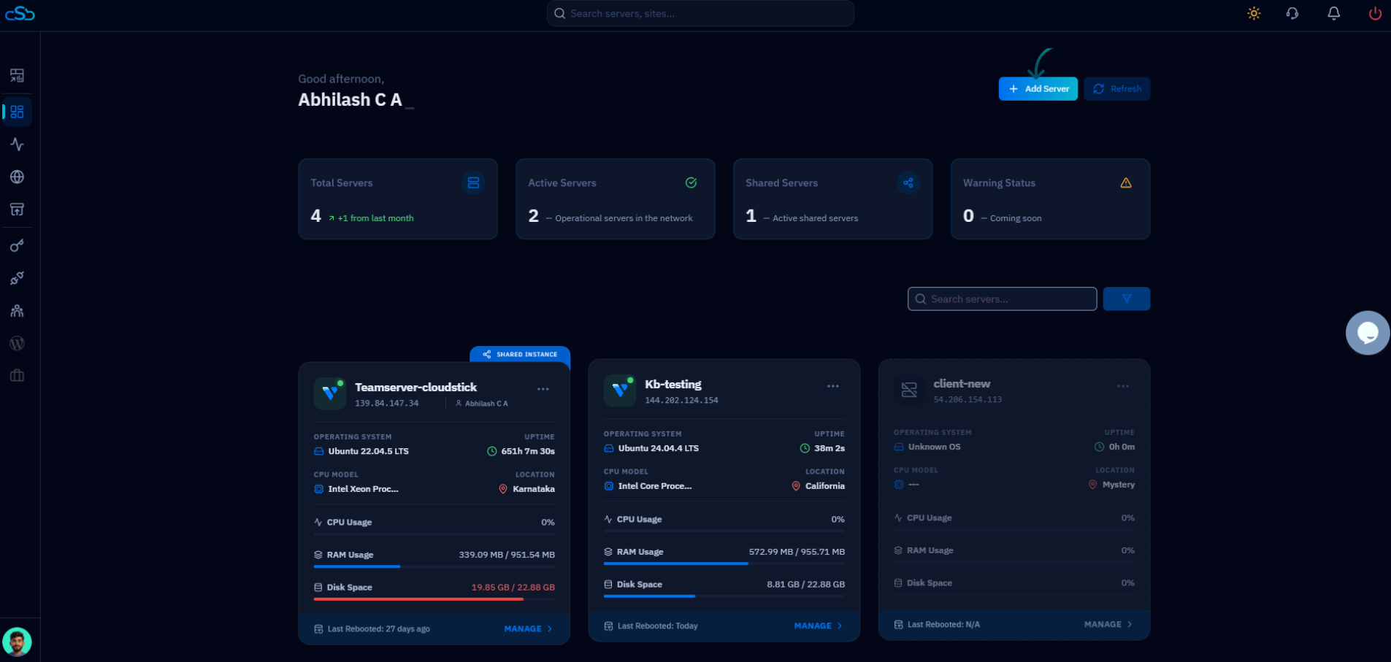Click the Warning Status stat card
Image resolution: width=1391 pixels, height=662 pixels.
pyautogui.click(x=1050, y=199)
